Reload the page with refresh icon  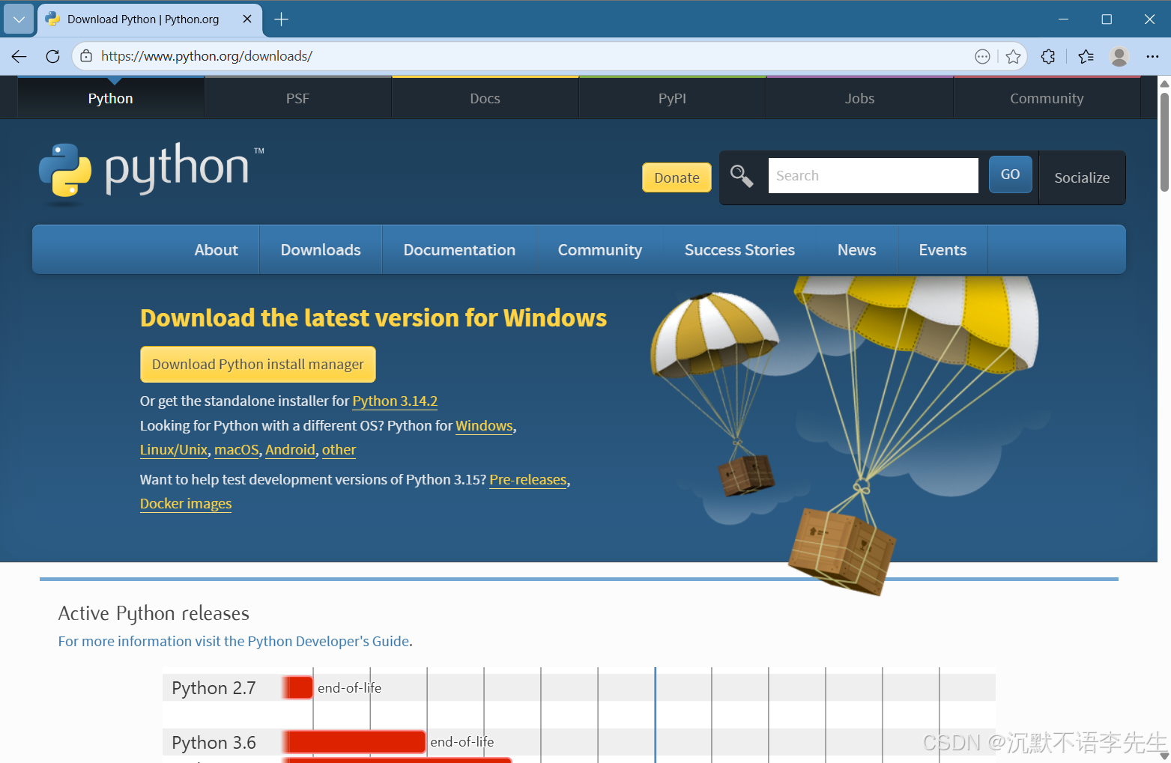52,56
